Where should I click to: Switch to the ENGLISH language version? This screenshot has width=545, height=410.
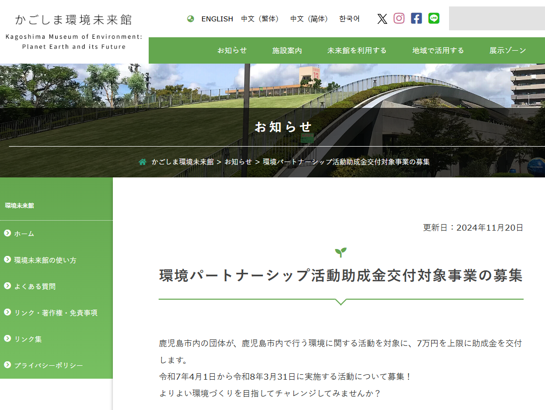pos(217,18)
